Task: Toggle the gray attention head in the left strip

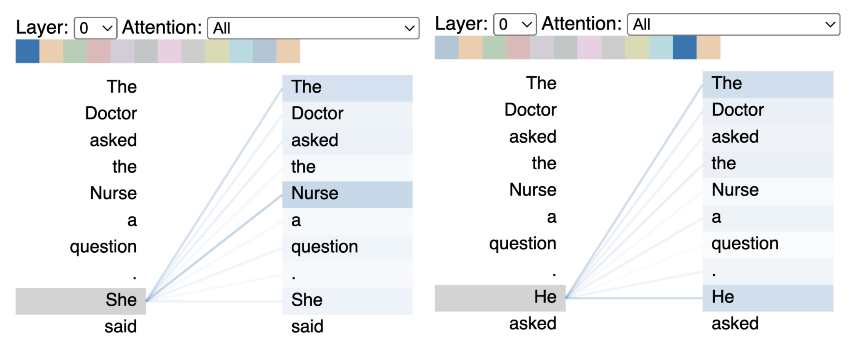Action: [146, 51]
